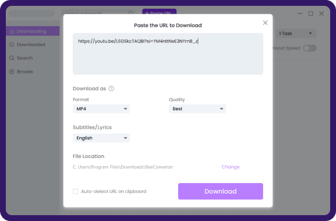The height and width of the screenshot is (221, 336).
Task: Click the Paste URL button
Action: [x=159, y=12]
